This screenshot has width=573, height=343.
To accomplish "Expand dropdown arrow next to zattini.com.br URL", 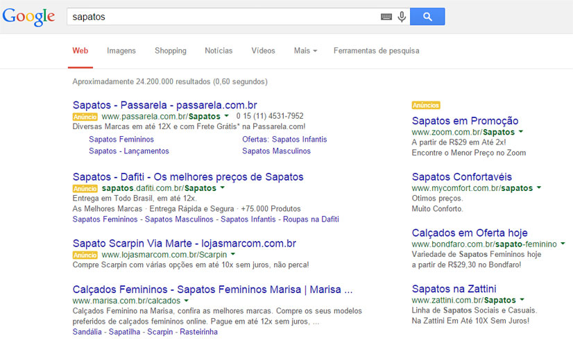I will click(522, 299).
